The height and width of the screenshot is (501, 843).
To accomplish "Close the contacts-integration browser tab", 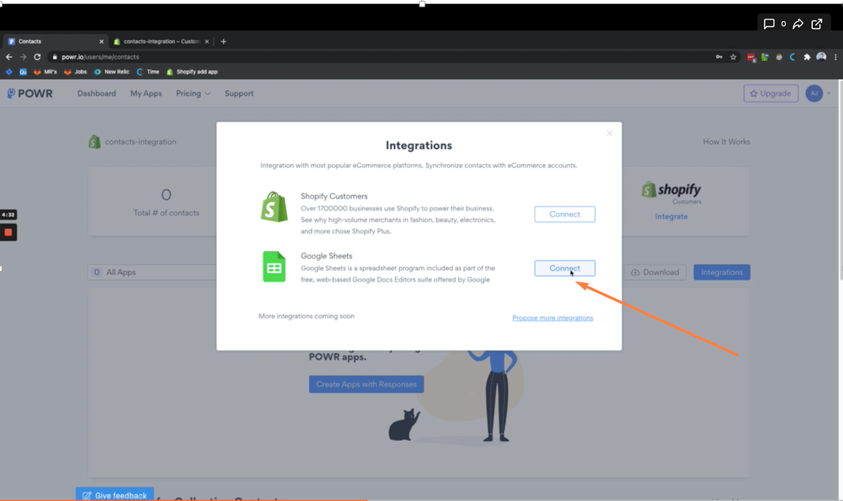I will (x=207, y=42).
